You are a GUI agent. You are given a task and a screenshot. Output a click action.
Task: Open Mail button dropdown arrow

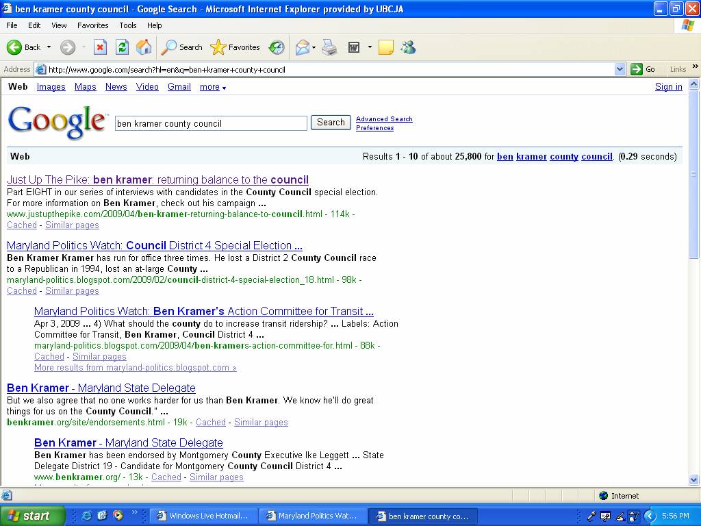(314, 47)
